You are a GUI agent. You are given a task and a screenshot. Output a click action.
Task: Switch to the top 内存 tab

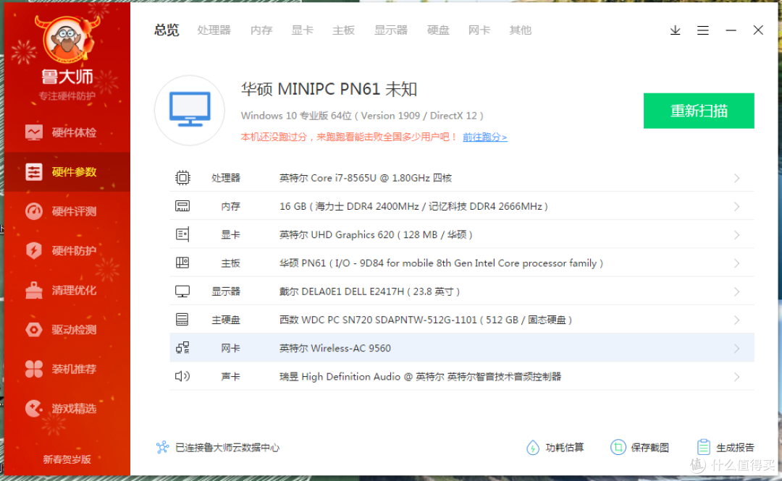pyautogui.click(x=261, y=30)
